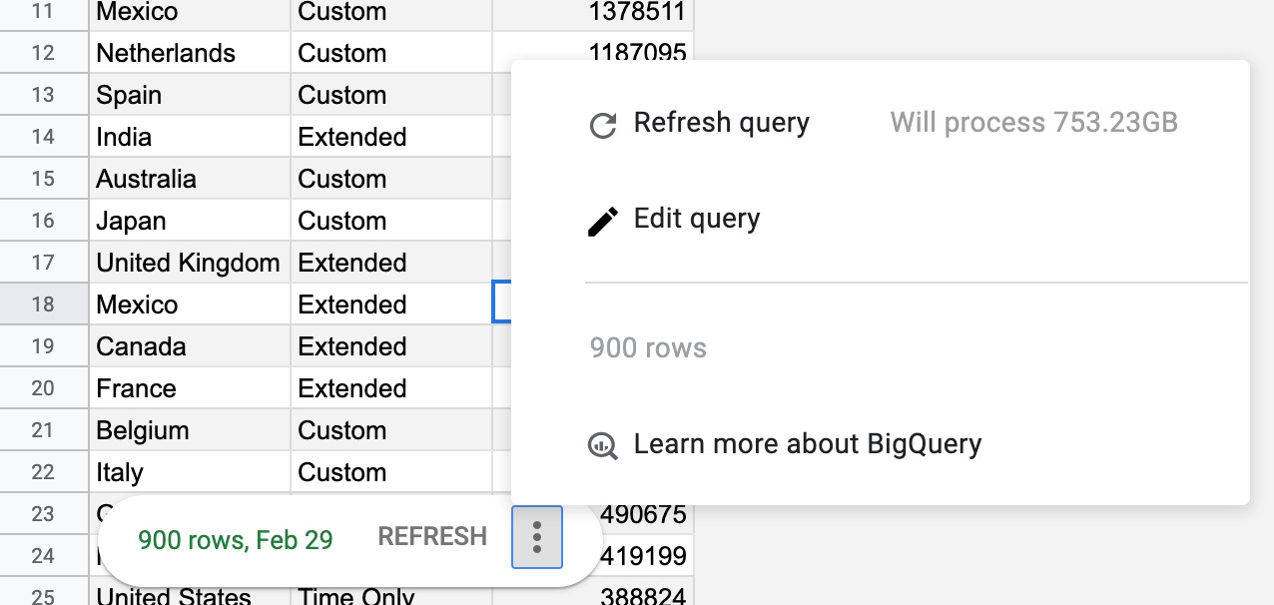Select the Extended cell next to Canada
Image resolution: width=1274 pixels, height=605 pixels.
(391, 346)
